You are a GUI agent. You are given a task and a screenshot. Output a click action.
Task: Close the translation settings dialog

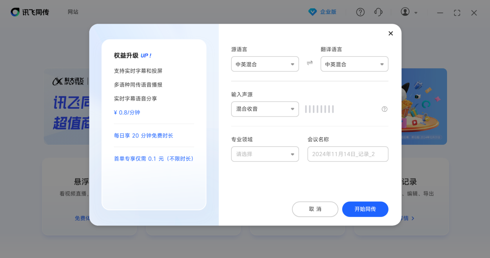point(390,33)
